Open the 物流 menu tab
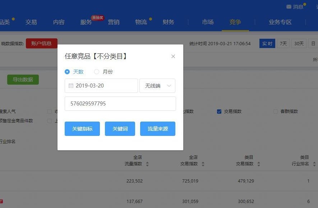This screenshot has width=318, height=208. click(141, 22)
